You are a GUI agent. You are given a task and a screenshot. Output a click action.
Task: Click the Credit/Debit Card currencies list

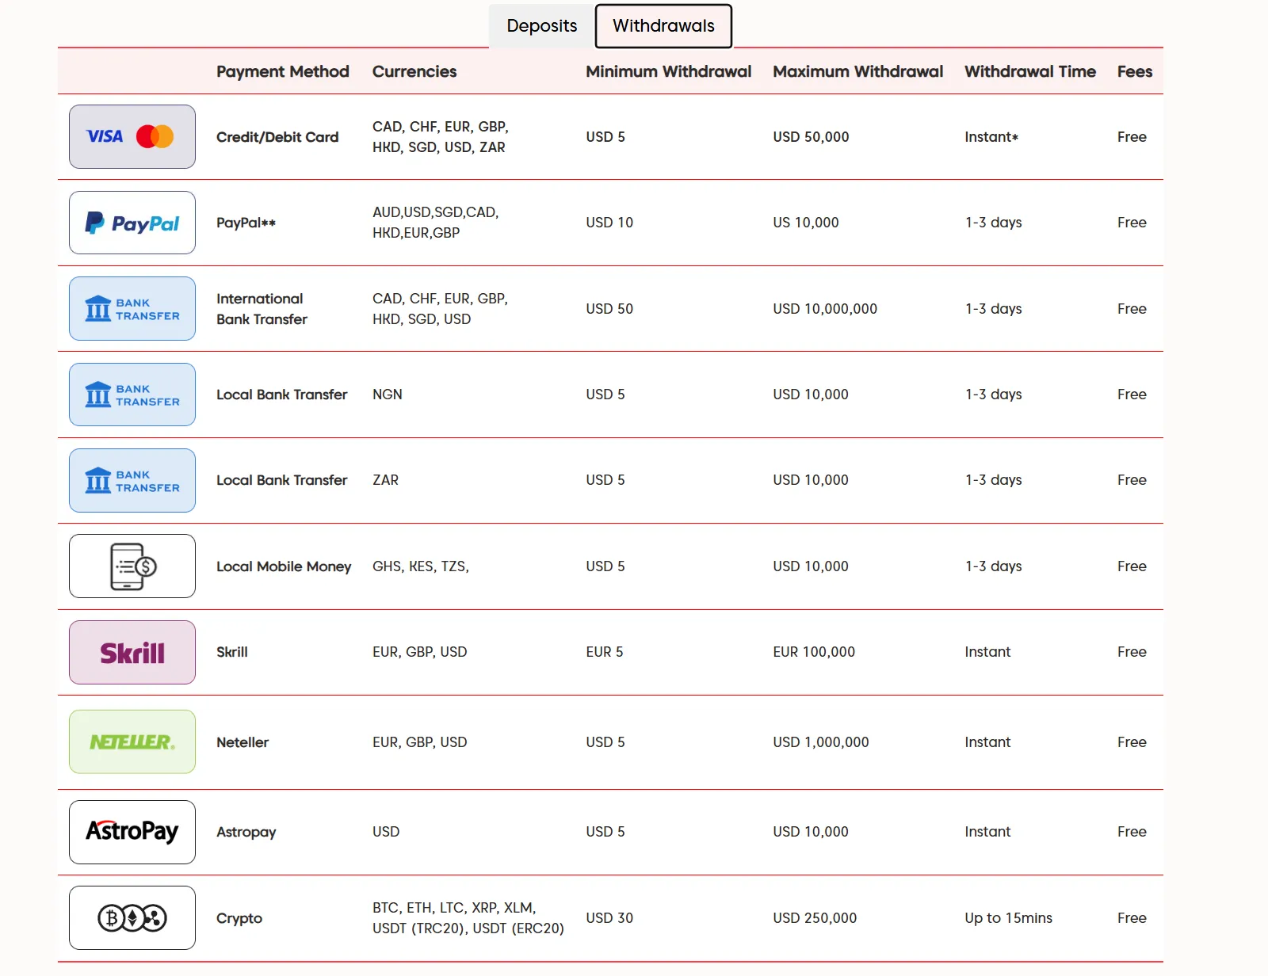point(441,137)
